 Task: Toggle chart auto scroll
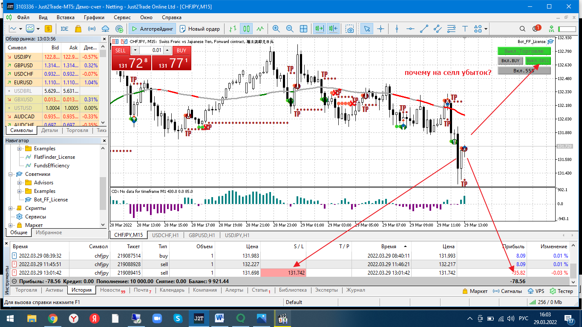319,29
